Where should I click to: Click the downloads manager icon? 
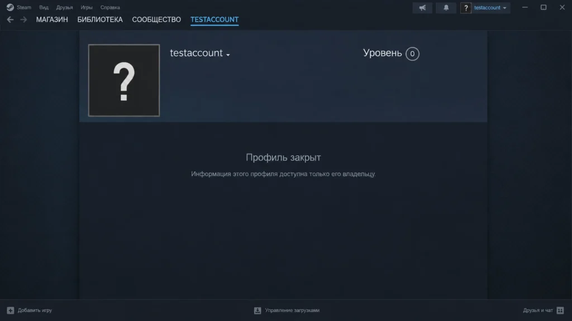point(258,310)
